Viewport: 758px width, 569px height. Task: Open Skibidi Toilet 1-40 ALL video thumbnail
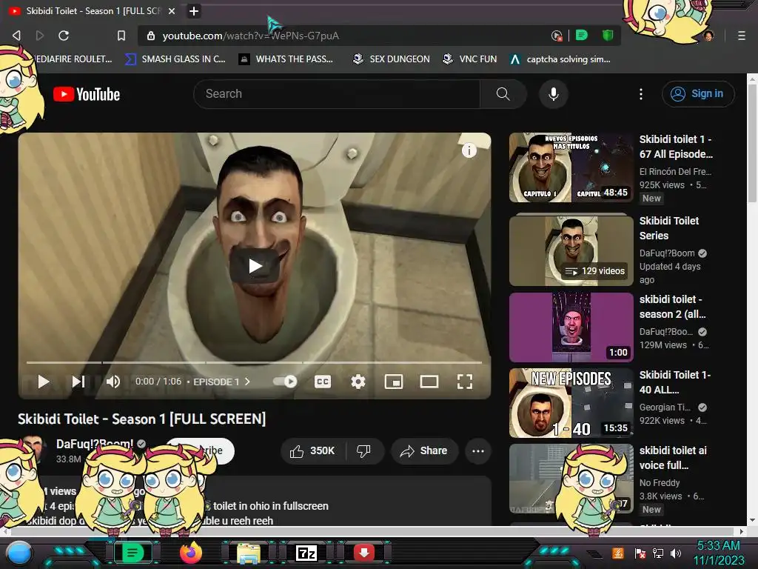571,403
